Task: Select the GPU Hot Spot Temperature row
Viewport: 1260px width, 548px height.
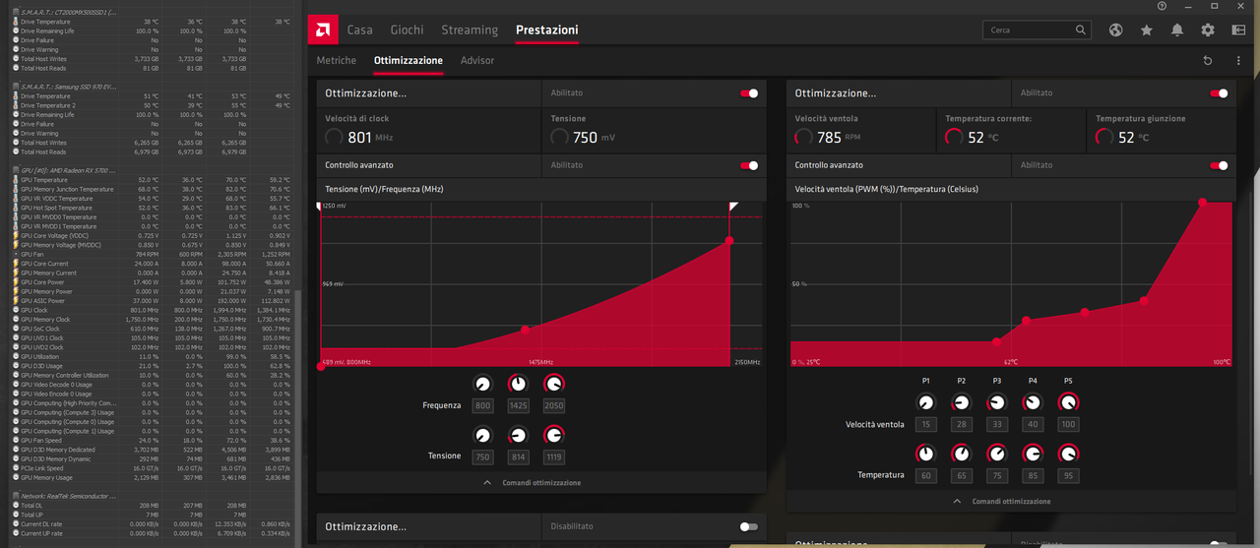Action: point(152,208)
